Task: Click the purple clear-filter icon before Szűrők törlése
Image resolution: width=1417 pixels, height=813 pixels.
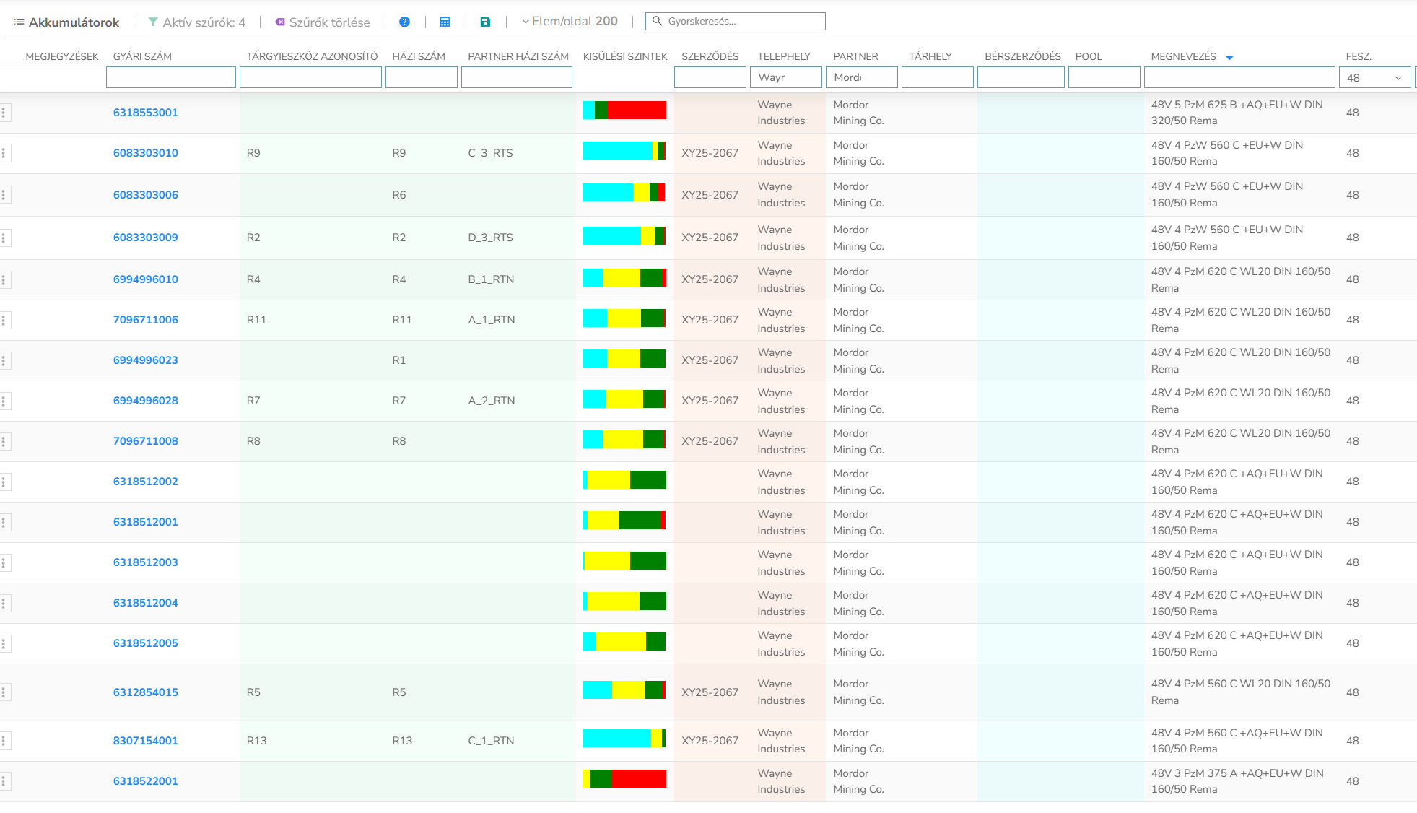Action: pyautogui.click(x=279, y=22)
